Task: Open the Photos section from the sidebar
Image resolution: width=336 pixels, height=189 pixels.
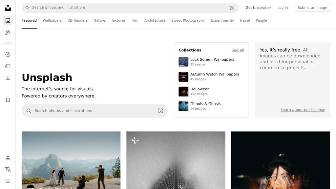Action: coord(8,20)
